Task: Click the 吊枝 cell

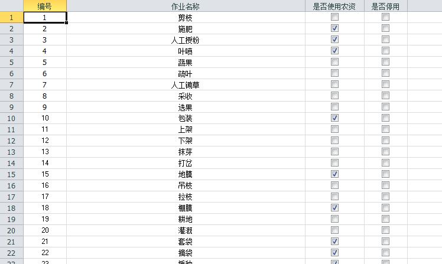Action: 186,185
